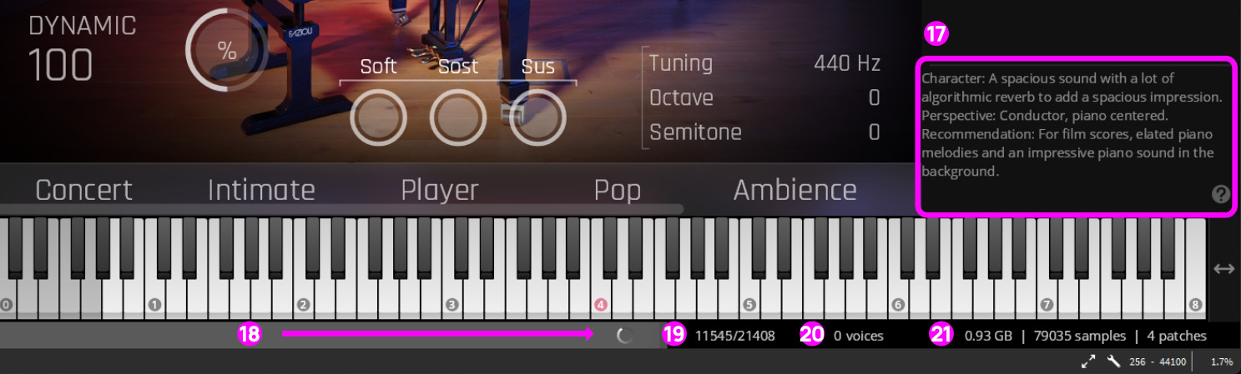Change the Tuning 440 Hz value
Viewport: 1241px width, 374px height.
click(847, 63)
